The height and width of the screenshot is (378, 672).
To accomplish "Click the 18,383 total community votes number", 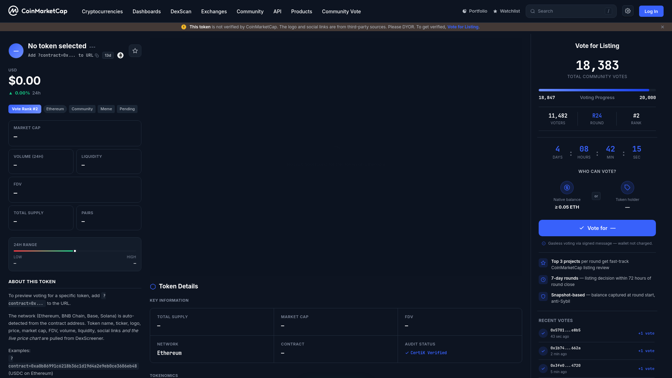I will (x=597, y=65).
